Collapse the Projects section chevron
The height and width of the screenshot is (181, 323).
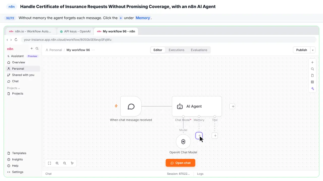[19, 88]
